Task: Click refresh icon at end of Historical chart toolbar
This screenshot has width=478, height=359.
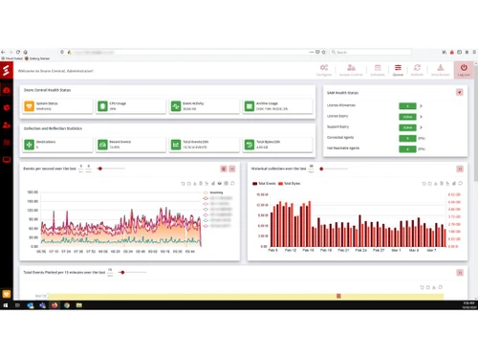Action: click(x=460, y=183)
